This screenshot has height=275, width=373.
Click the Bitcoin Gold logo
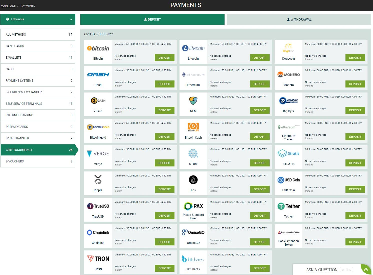(98, 127)
